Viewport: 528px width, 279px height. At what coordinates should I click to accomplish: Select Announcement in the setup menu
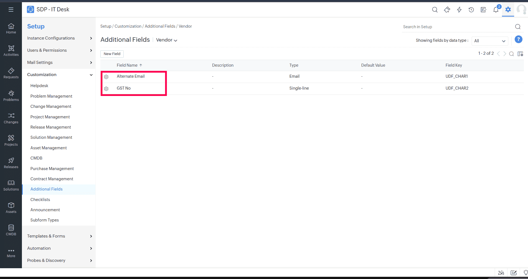[x=45, y=210]
